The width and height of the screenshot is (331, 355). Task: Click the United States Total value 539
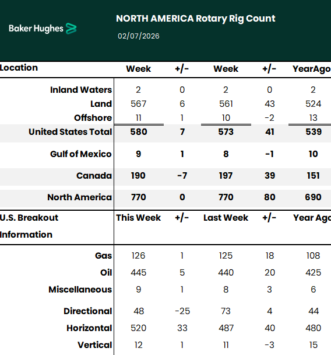pyautogui.click(x=314, y=132)
